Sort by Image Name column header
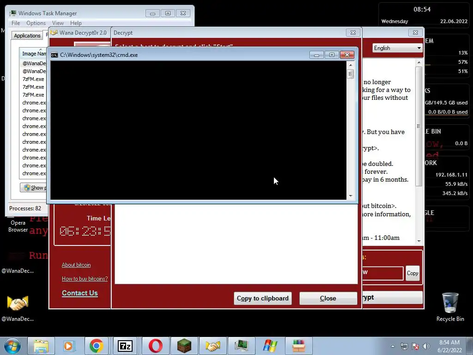This screenshot has height=355, width=473. 33,54
